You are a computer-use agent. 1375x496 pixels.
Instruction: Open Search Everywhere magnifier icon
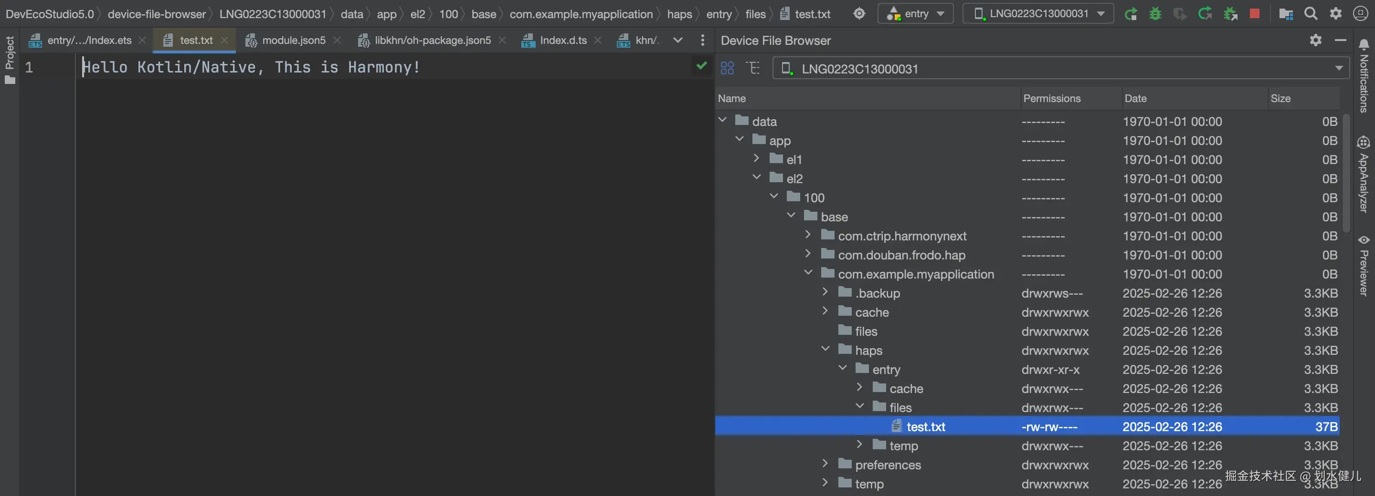click(1311, 14)
